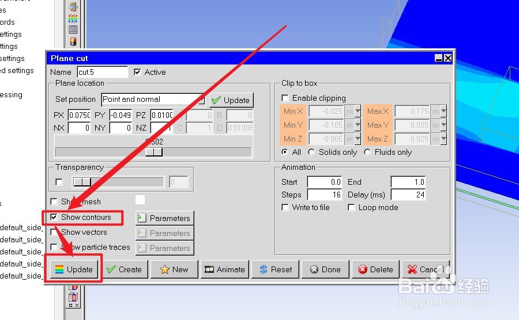Image resolution: width=519 pixels, height=320 pixels.
Task: Click the Delay (ms) field showing 24
Action: pos(408,195)
